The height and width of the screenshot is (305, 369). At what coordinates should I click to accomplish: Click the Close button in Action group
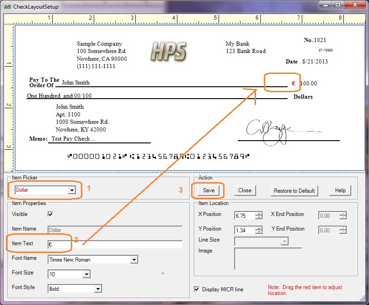point(245,190)
